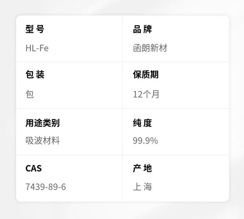Click the 品牌 field label
The image size is (244, 219).
(142, 29)
